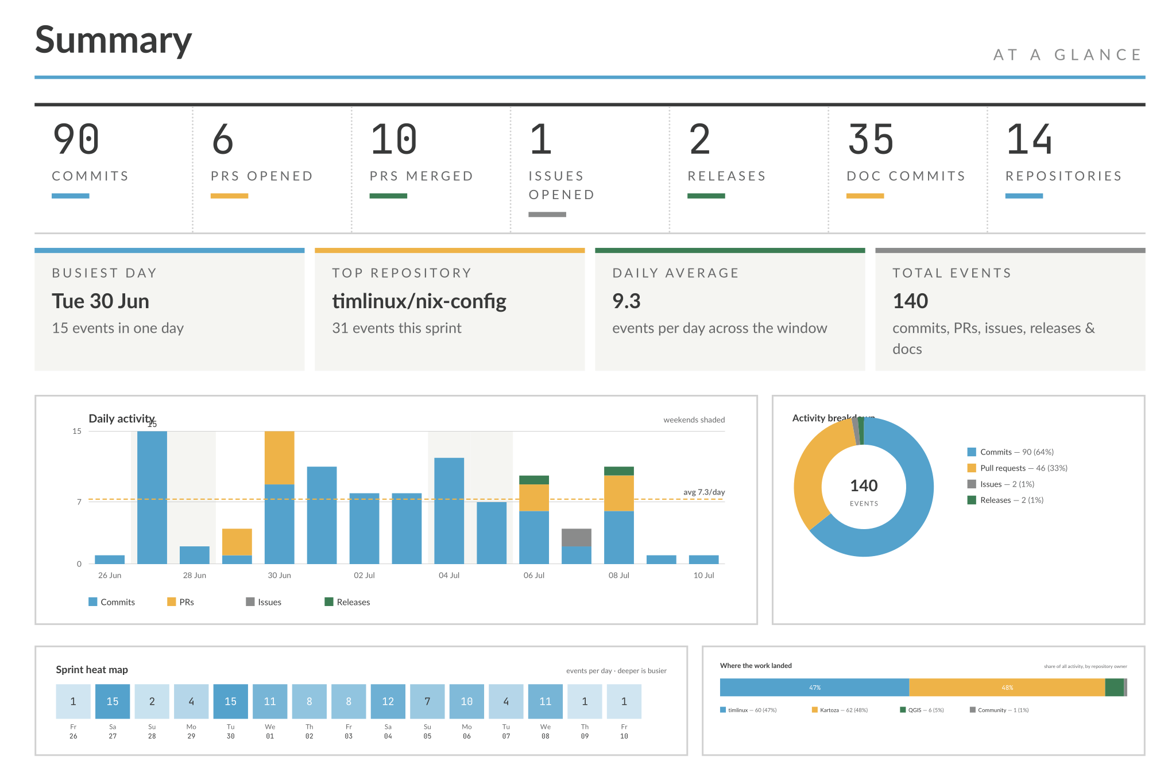
Task: Click the 2 Releases stat
Action: (749, 169)
